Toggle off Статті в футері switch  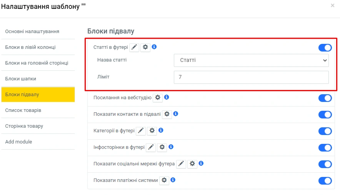coord(325,48)
